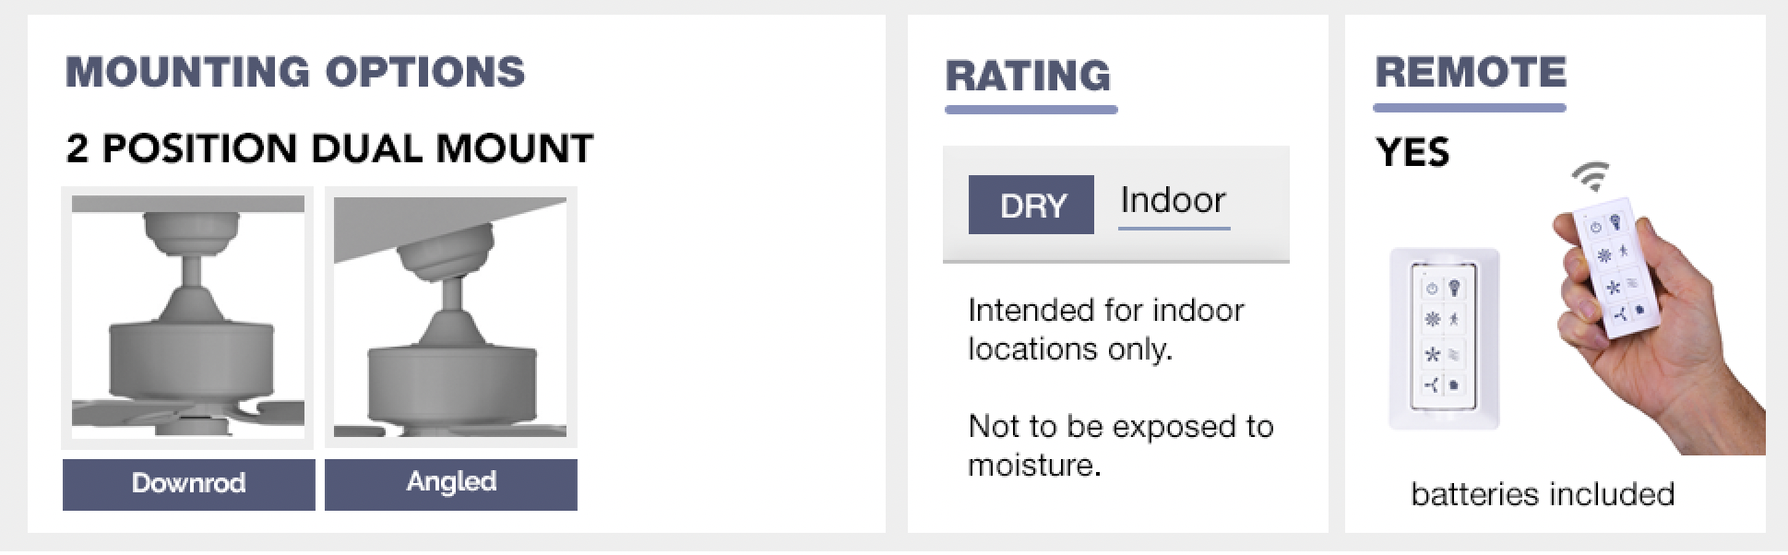Viewport: 1788px width, 555px height.
Task: Select the Downrod mounting label
Action: pyautogui.click(x=189, y=483)
